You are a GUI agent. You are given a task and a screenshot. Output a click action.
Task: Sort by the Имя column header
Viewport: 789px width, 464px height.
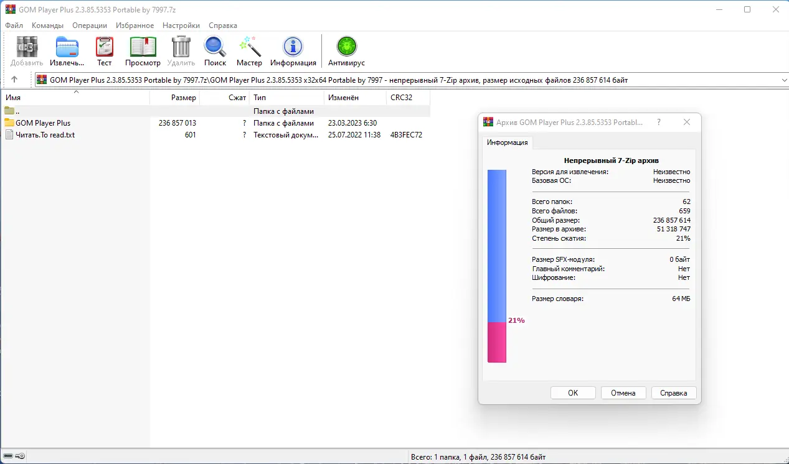[x=75, y=98]
